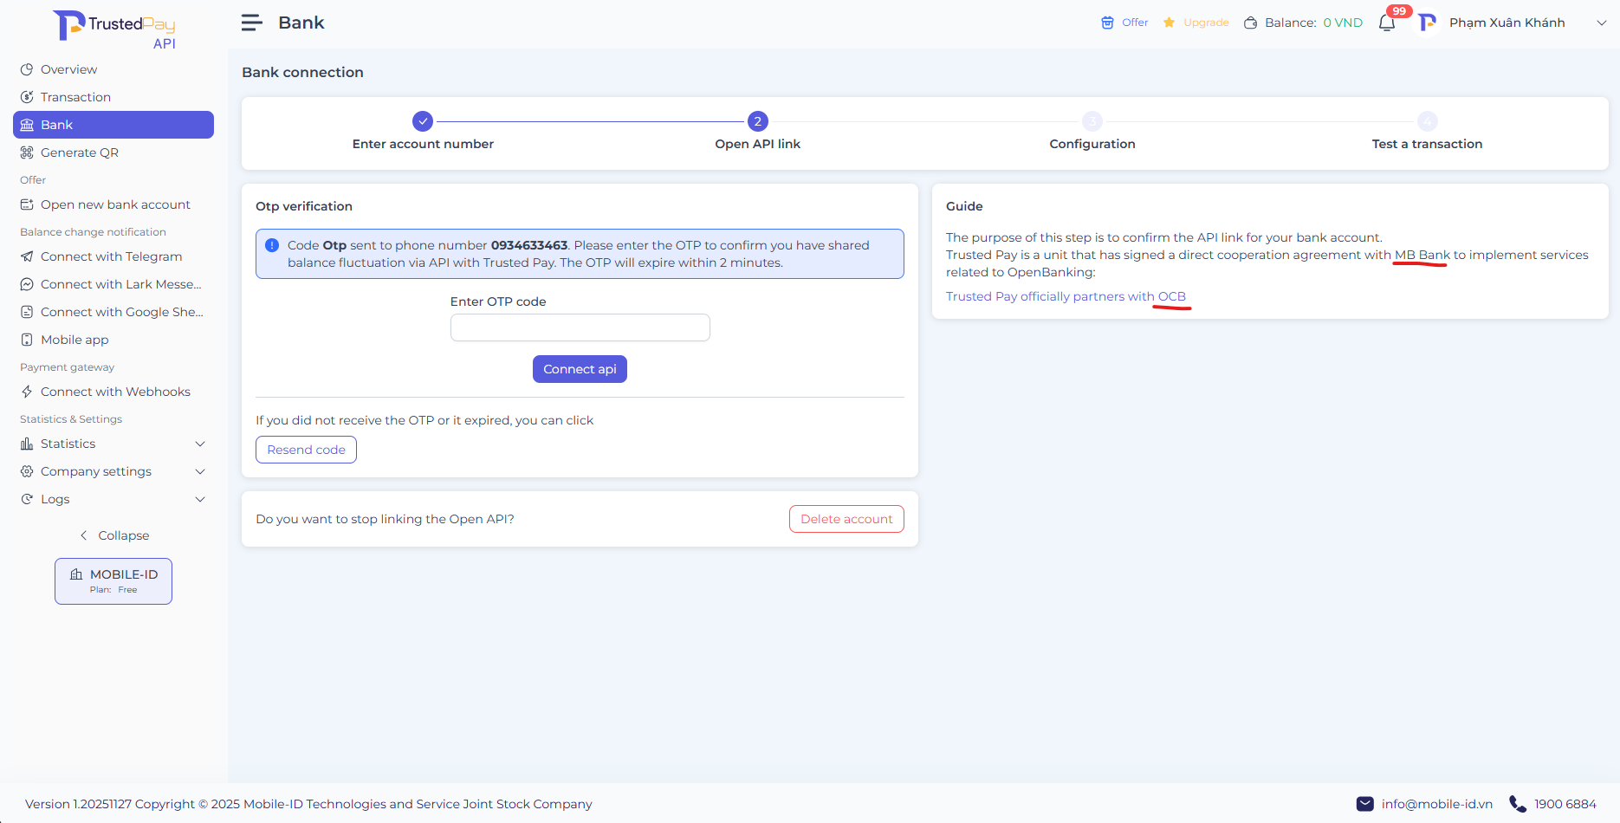
Task: Click the user avatar icon
Action: [x=1427, y=23]
